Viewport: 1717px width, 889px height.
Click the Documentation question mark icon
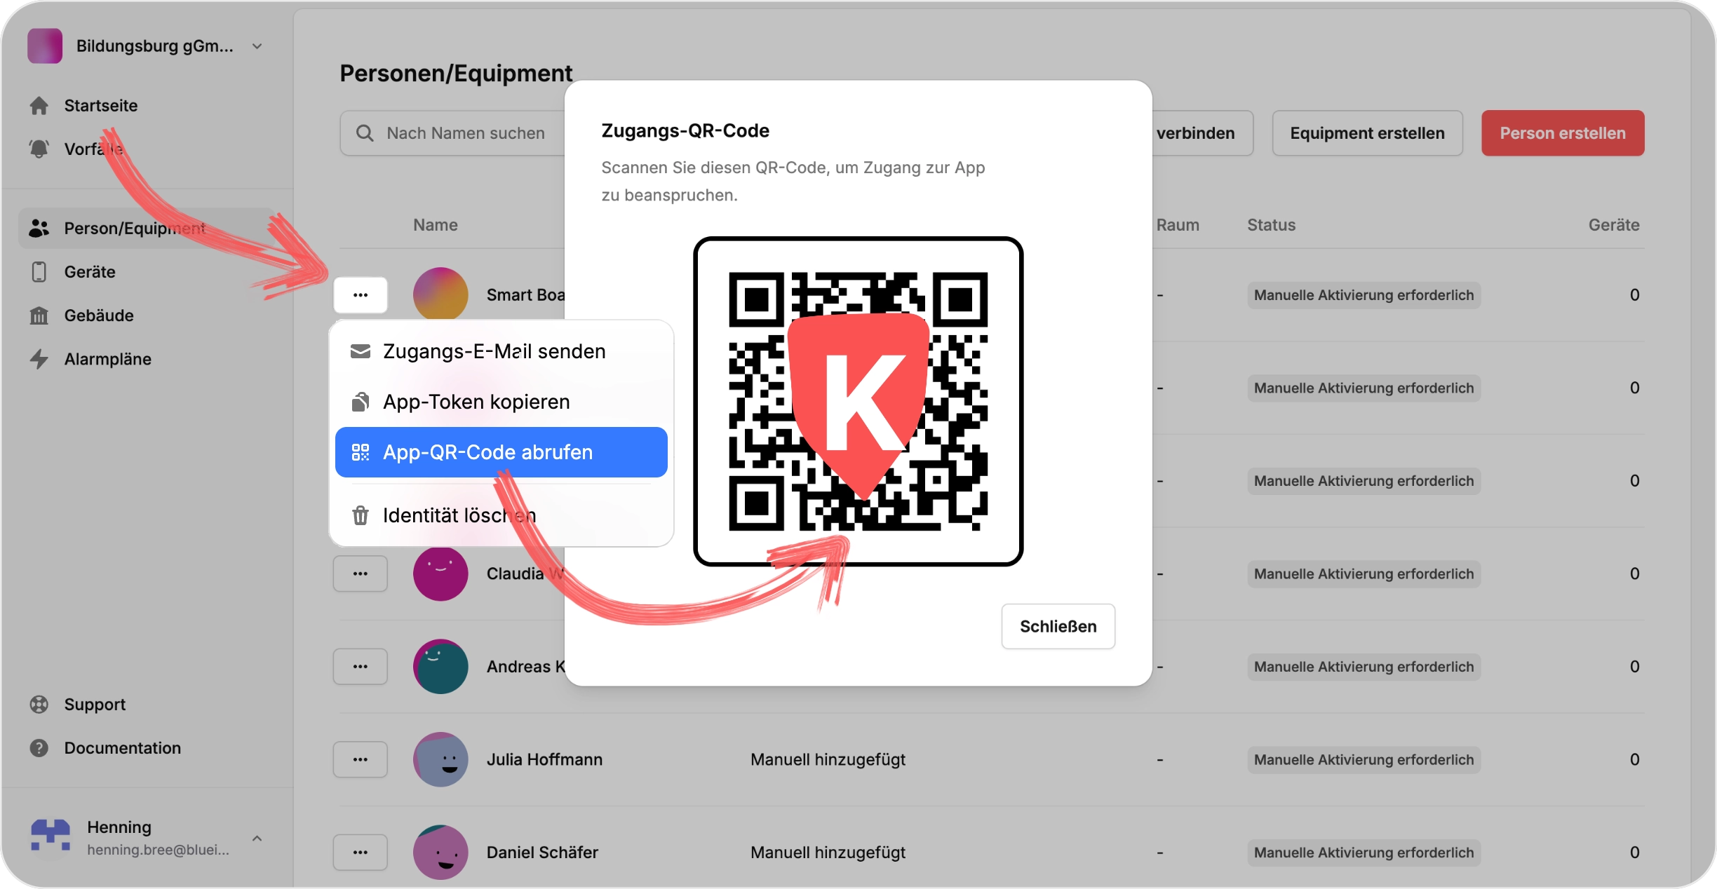[39, 748]
